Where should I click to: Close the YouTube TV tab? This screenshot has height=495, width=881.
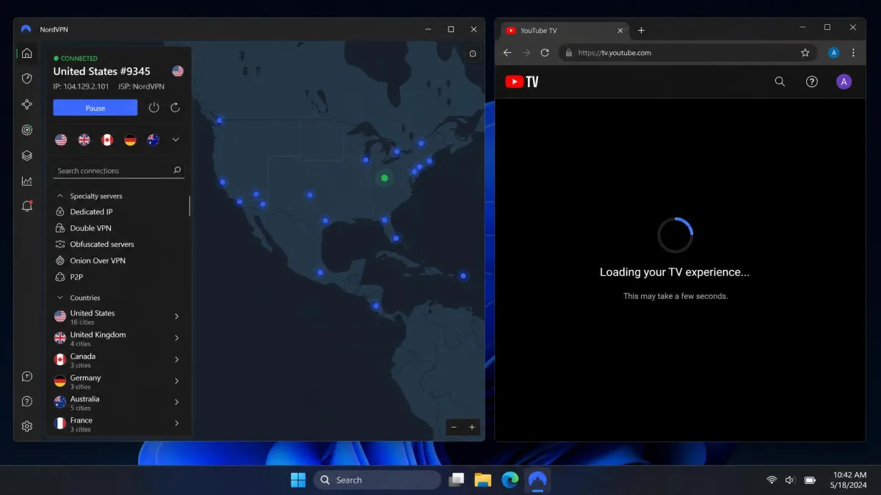click(620, 31)
